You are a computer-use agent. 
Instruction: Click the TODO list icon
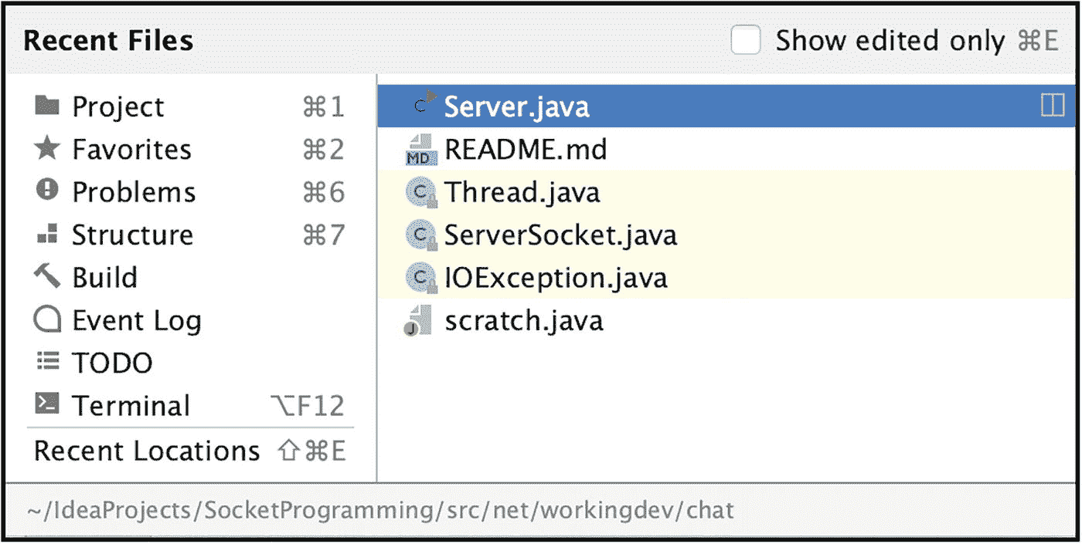(x=48, y=361)
